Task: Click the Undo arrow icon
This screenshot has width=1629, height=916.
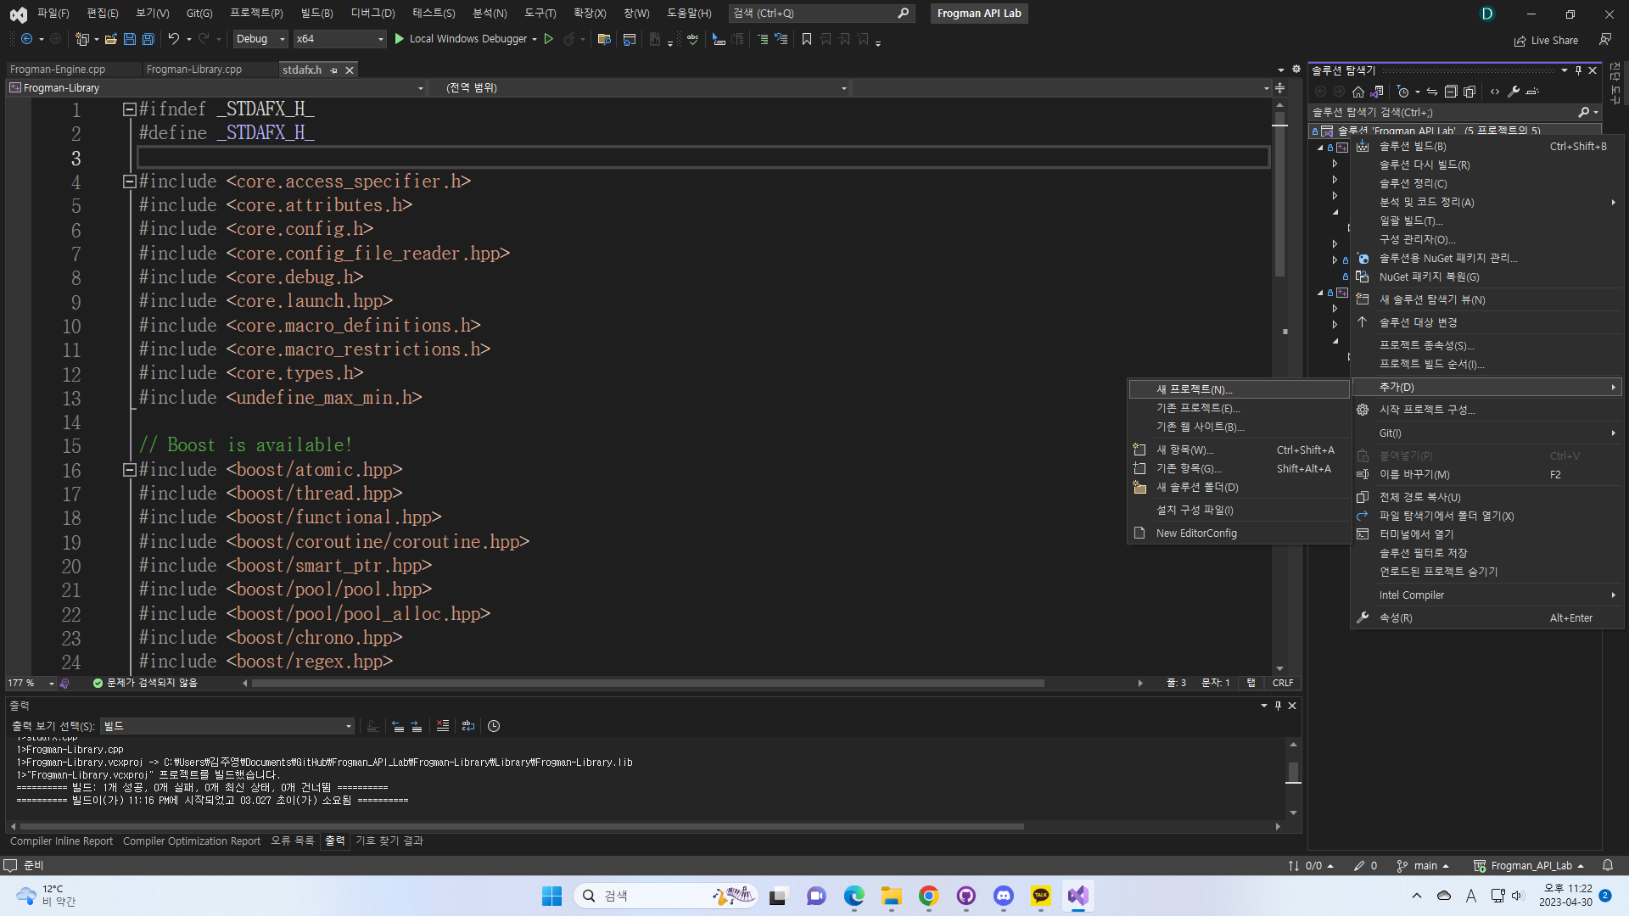Action: [173, 39]
